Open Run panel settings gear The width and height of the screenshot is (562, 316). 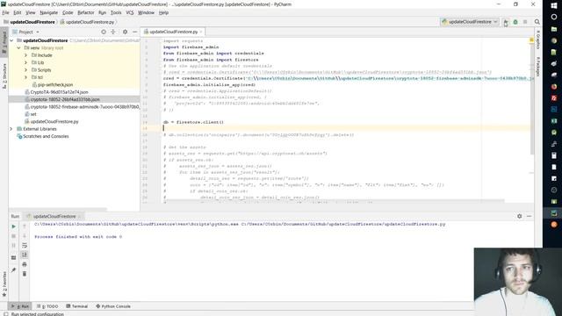[519, 216]
